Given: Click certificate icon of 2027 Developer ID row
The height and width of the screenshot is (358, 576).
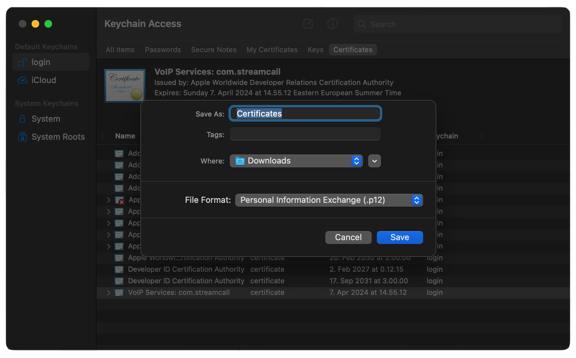Looking at the screenshot, I should click(119, 269).
